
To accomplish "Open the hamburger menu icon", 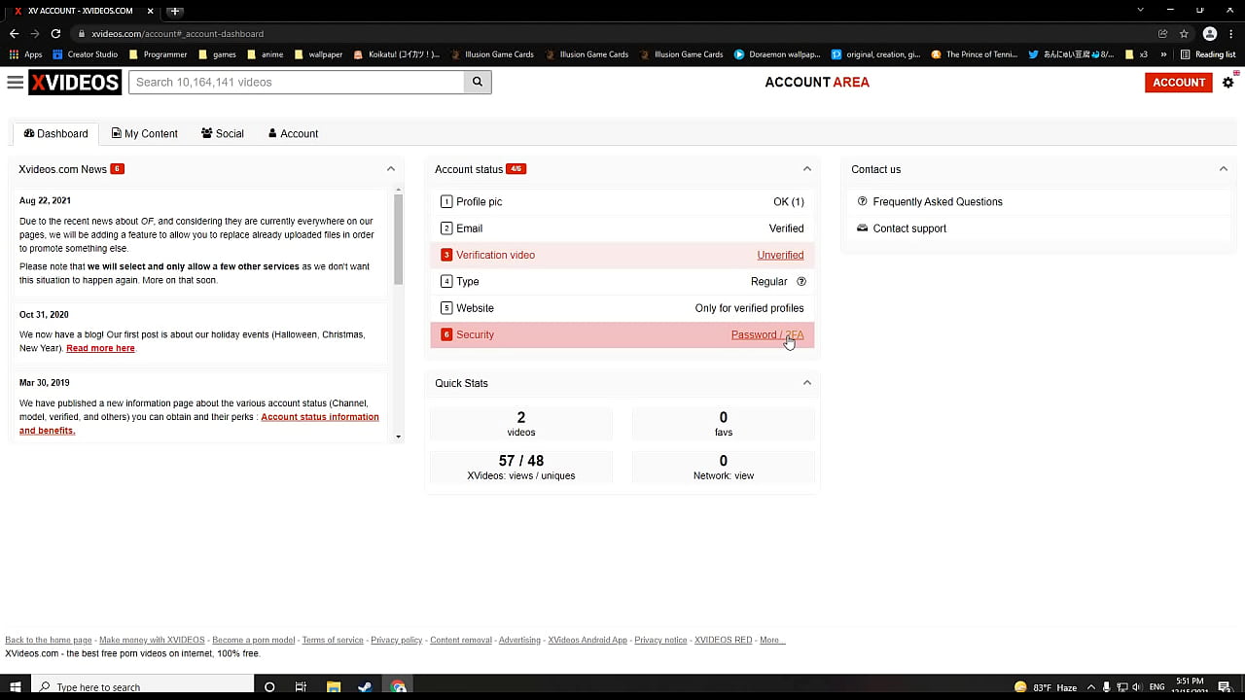I will (x=15, y=83).
